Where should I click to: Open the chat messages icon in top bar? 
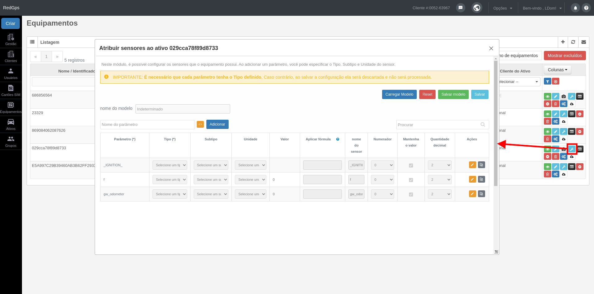click(x=460, y=8)
